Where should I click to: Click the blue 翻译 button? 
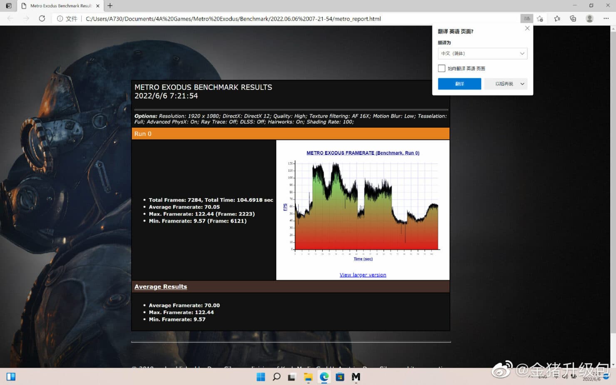[460, 84]
